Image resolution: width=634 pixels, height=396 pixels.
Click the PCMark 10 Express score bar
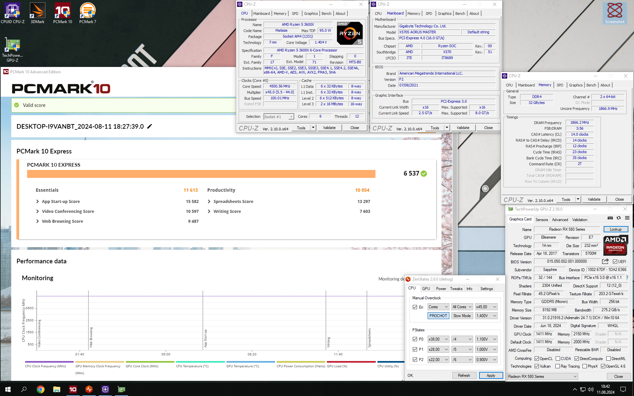pos(201,174)
